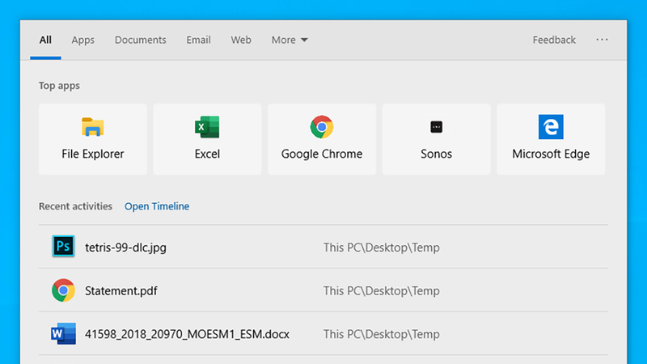
Task: Launch Excel from its green icon
Action: tap(207, 127)
